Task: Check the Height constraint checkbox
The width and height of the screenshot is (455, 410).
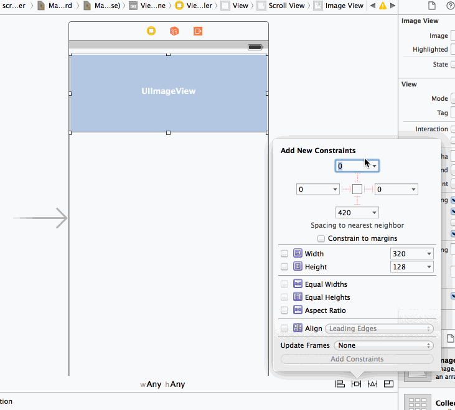Action: 284,266
